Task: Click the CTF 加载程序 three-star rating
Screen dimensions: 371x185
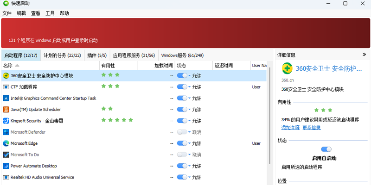Action: point(110,86)
